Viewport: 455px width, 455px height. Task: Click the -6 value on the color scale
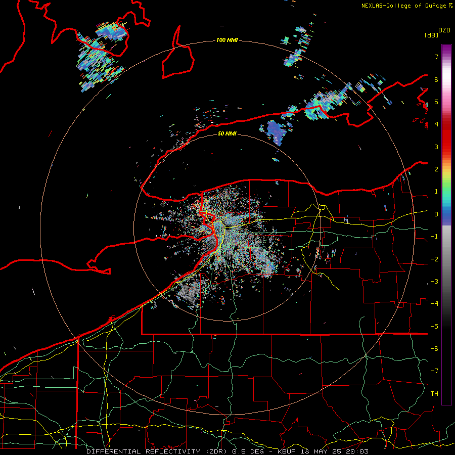434,349
